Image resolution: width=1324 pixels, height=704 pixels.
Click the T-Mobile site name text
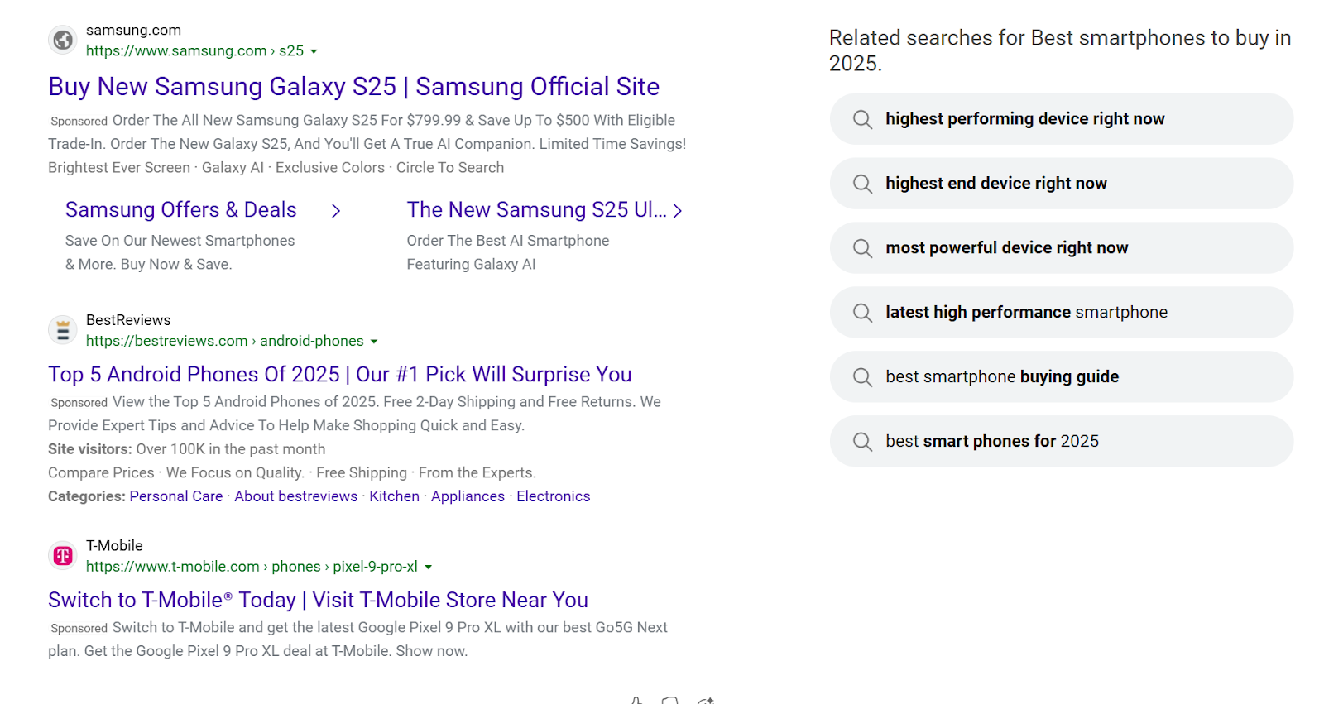click(x=114, y=546)
